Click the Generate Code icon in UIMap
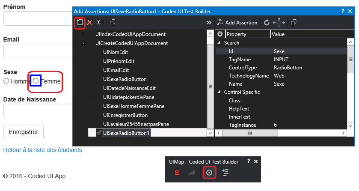Screen dimensions: 359x191 coord(225,172)
